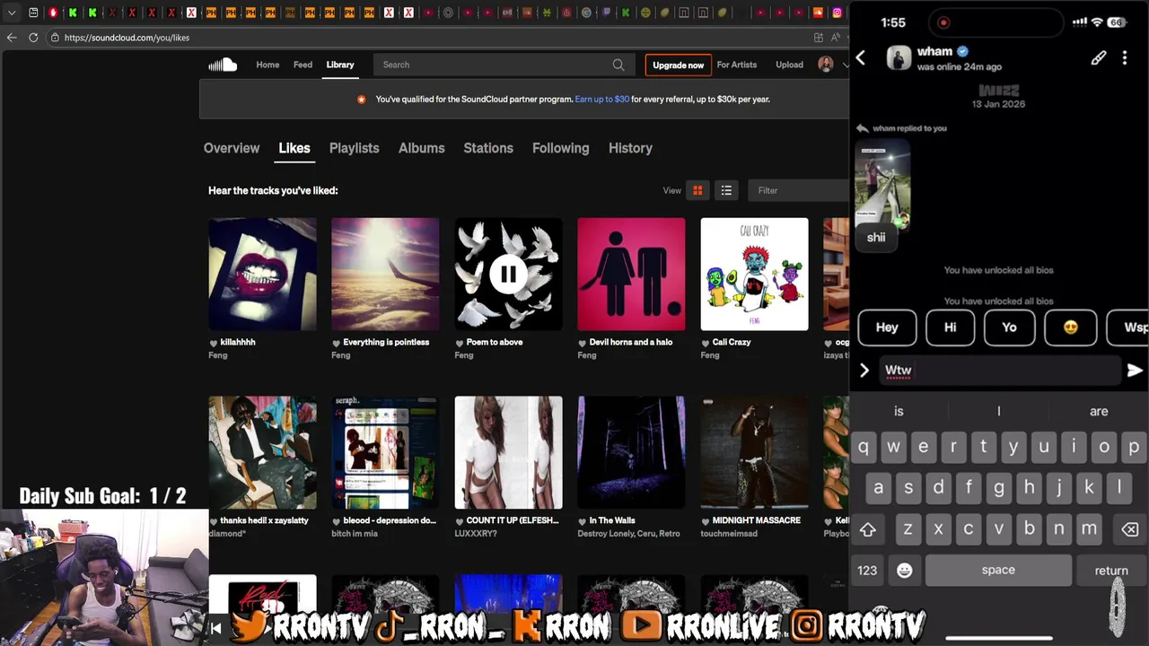This screenshot has width=1149, height=646.
Task: Click the Earn up to $30 link
Action: coord(601,100)
